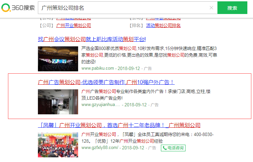Click the 360 green circle logo icon

[x=6, y=8]
